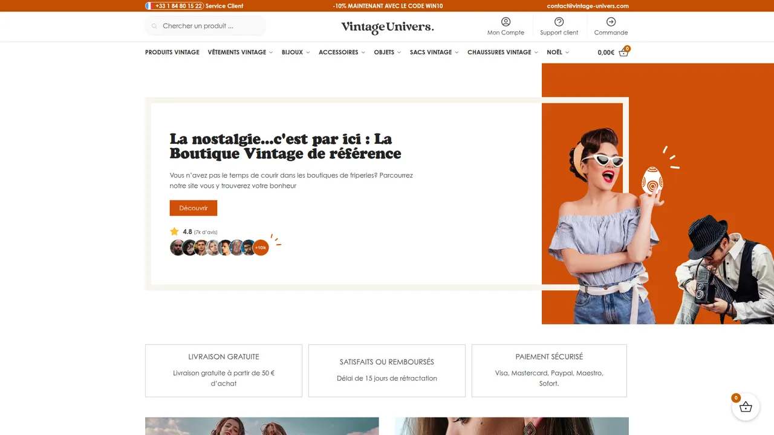Click the Découvrir button
The height and width of the screenshot is (435, 774).
pos(193,208)
